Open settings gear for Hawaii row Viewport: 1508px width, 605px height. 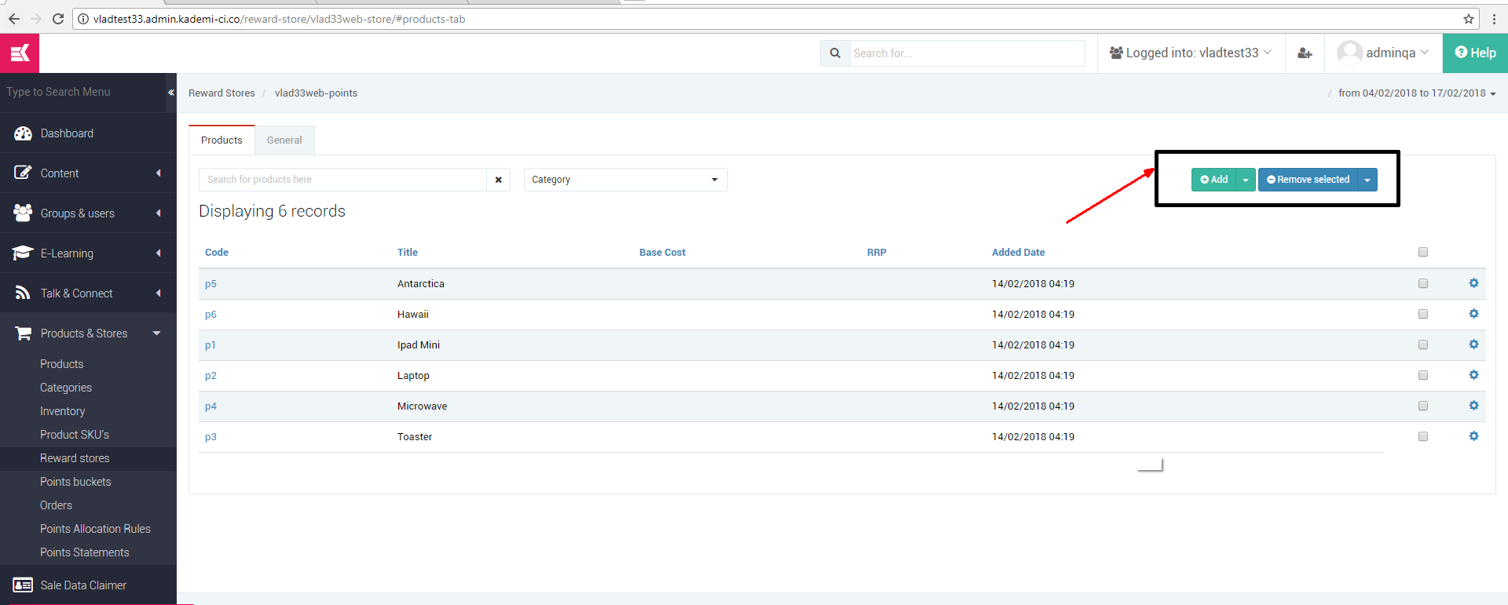tap(1473, 314)
